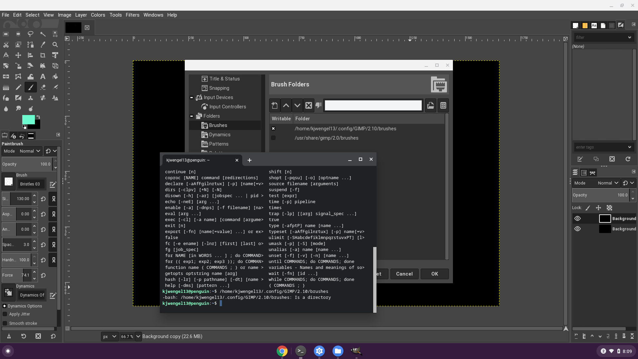Screen dimensions: 638x359
Task: Open the file browser button for folders
Action: (x=430, y=106)
